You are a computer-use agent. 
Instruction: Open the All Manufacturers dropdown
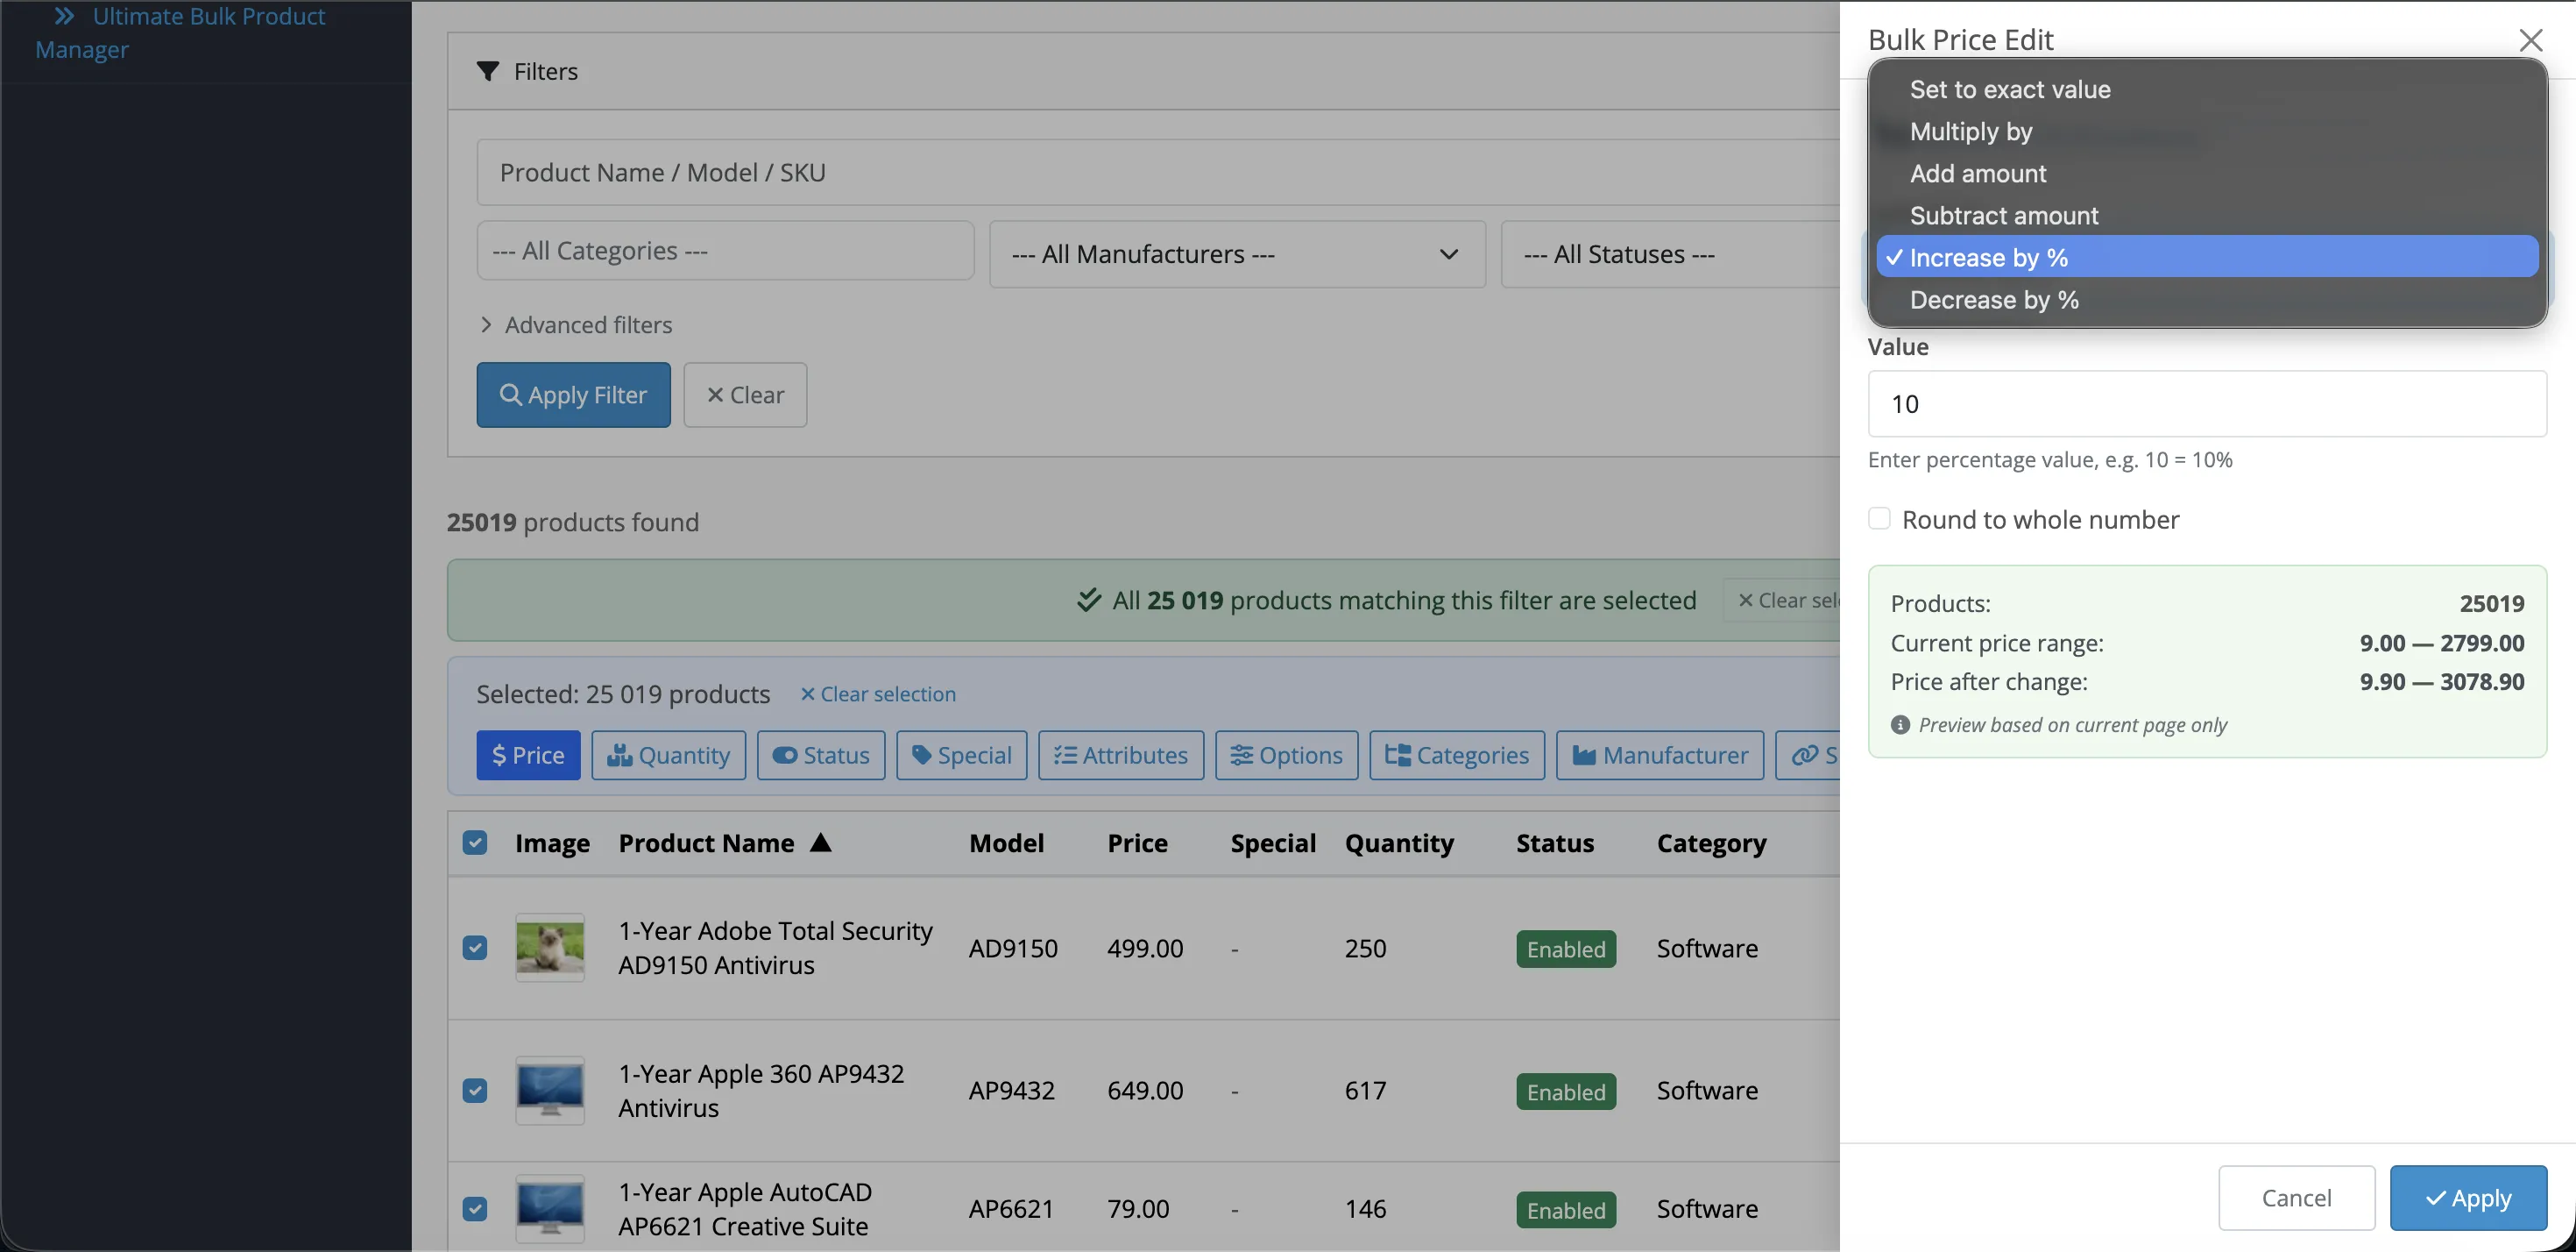tap(1237, 254)
